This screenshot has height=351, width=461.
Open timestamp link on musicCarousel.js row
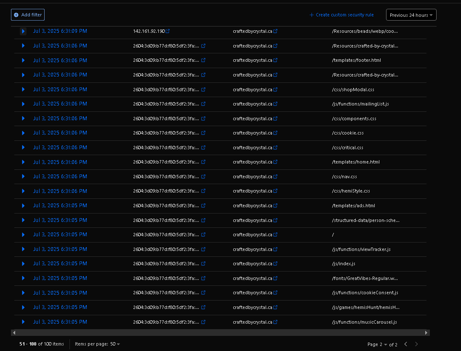click(60, 322)
